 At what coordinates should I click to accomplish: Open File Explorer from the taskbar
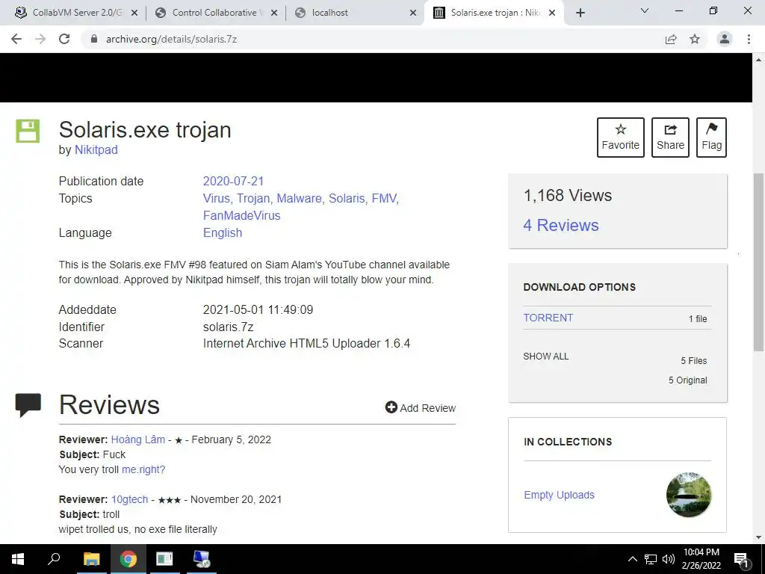click(x=91, y=559)
